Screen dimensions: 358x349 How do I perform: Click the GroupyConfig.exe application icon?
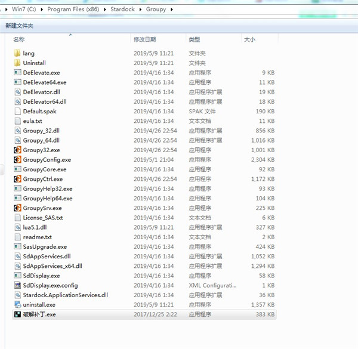click(17, 160)
